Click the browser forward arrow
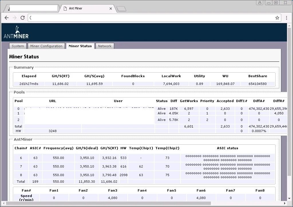293x207 pixels. coord(14,18)
